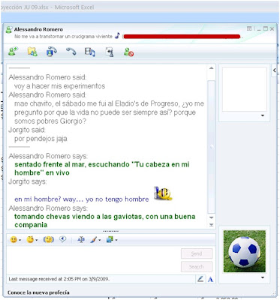Click the soccer ball display picture

coord(245,251)
